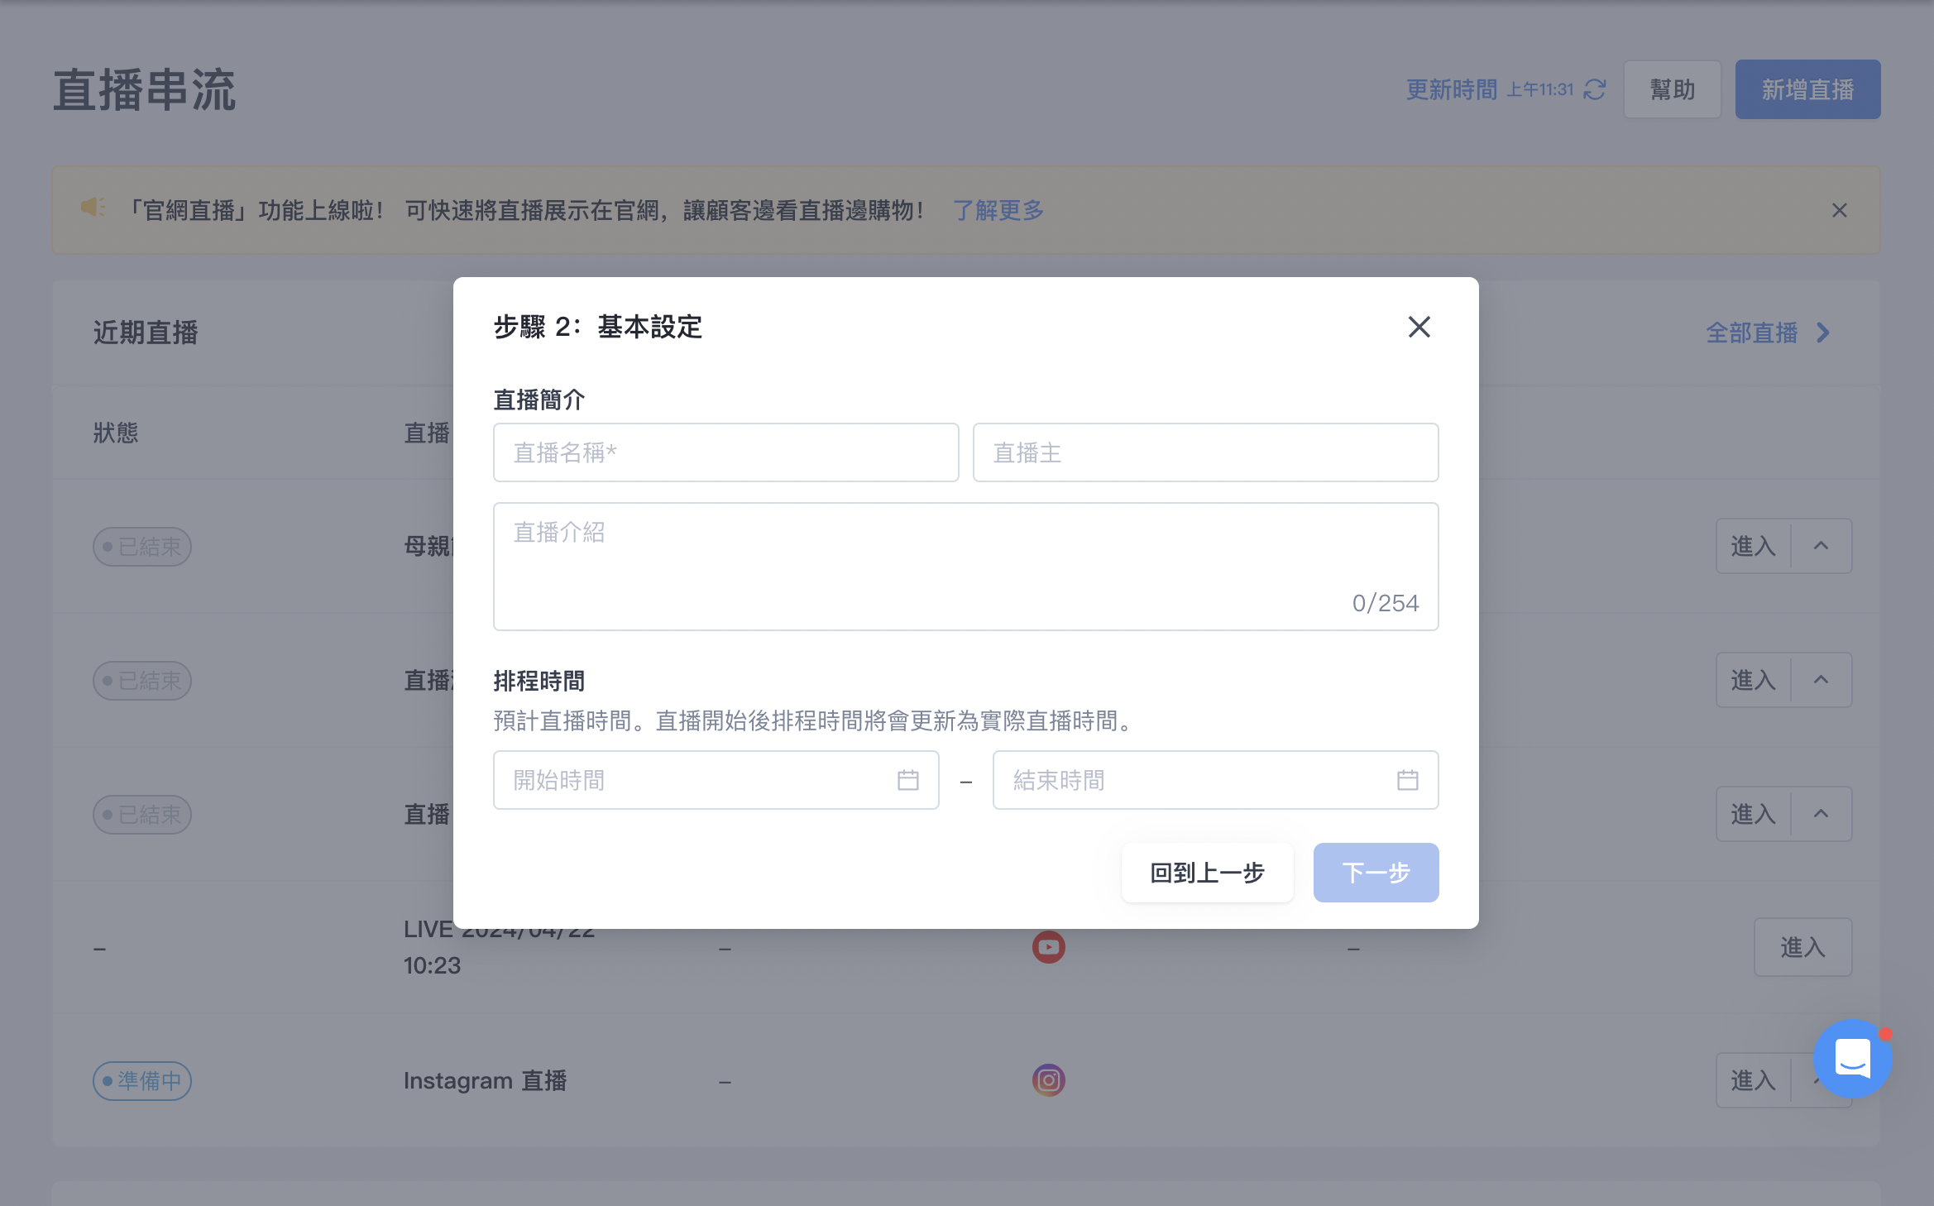Dismiss the 官網直播 announcement banner
Screen dimensions: 1934x1206
click(x=1839, y=210)
